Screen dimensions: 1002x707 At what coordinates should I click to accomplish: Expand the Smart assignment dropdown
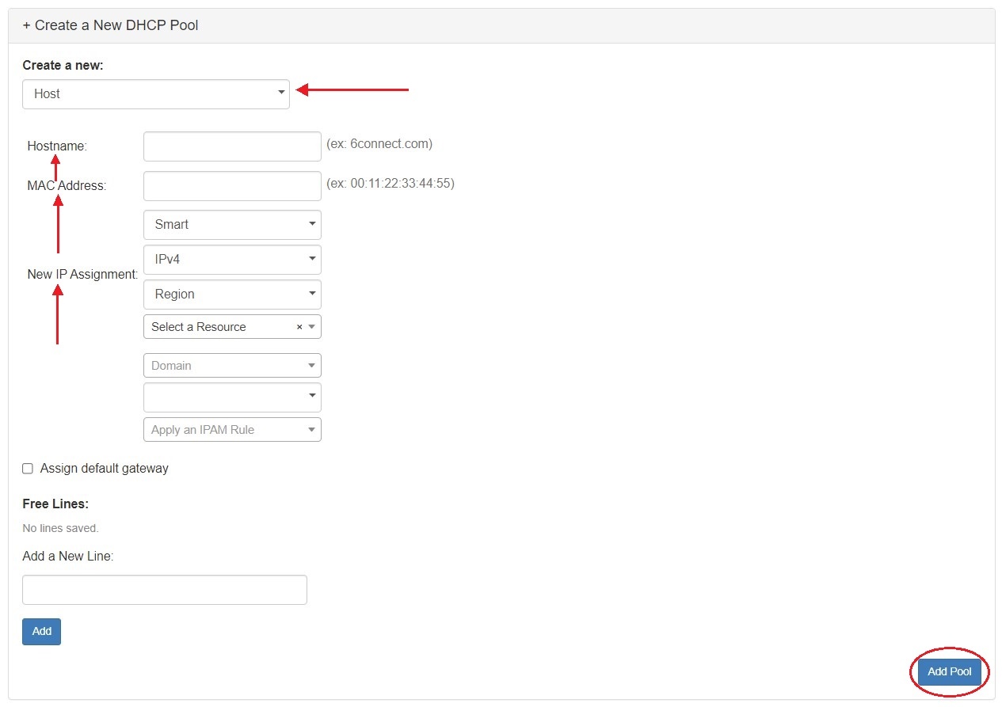(x=232, y=225)
